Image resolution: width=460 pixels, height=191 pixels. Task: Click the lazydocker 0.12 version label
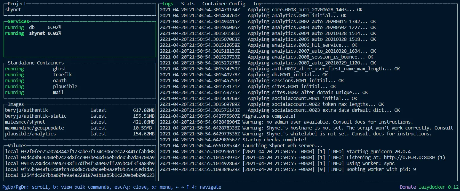click(439, 187)
